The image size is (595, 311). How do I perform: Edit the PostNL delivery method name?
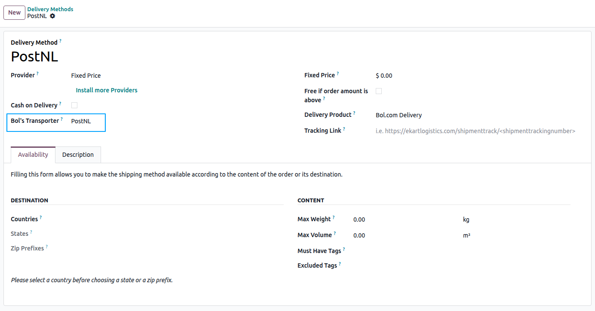pos(34,56)
